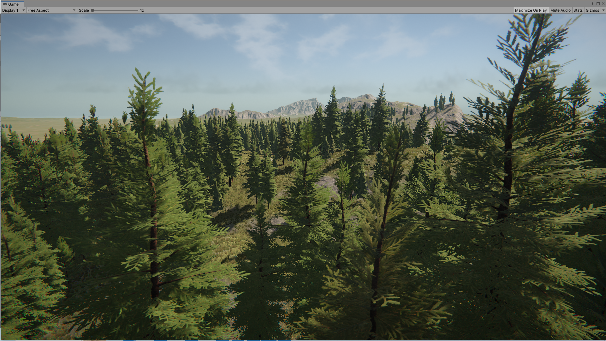Select the Game tab
Image resolution: width=606 pixels, height=341 pixels.
(x=12, y=4)
